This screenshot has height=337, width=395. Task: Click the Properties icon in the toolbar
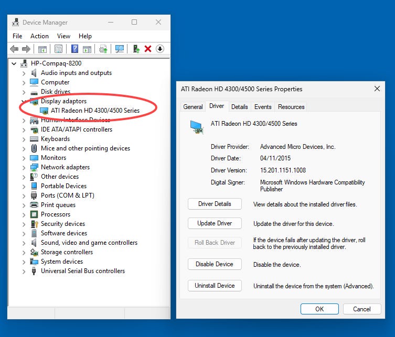59,49
